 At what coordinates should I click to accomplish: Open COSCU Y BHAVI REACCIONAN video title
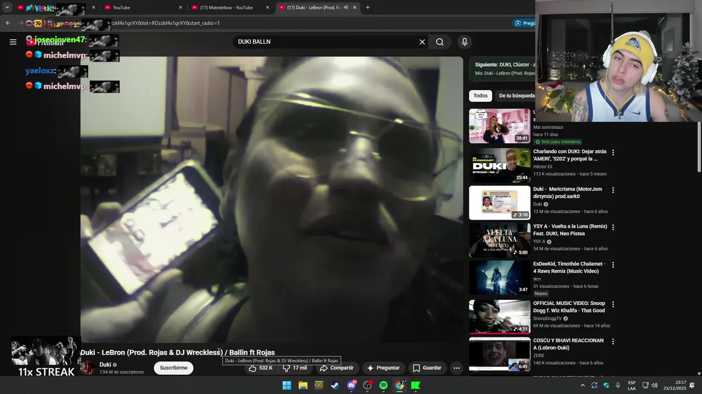pyautogui.click(x=568, y=344)
